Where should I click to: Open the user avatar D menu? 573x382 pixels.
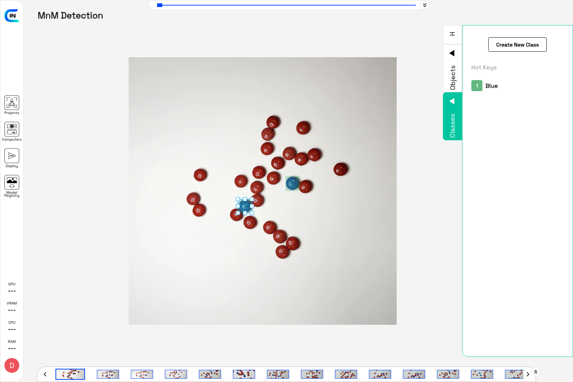pos(12,365)
